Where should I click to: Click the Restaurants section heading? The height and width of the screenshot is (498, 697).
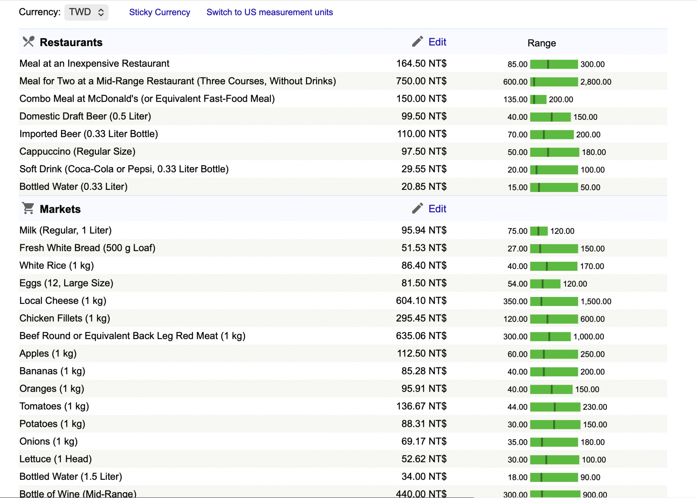pyautogui.click(x=71, y=42)
